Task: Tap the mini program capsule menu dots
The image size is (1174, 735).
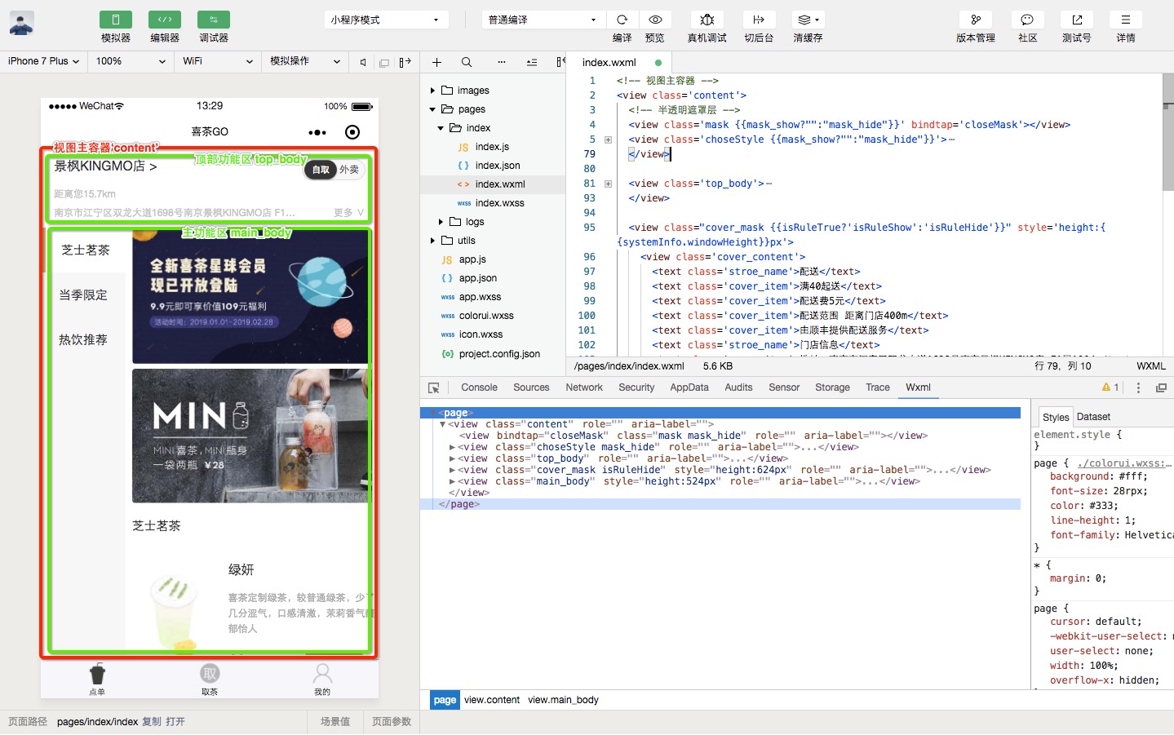Action: click(317, 132)
